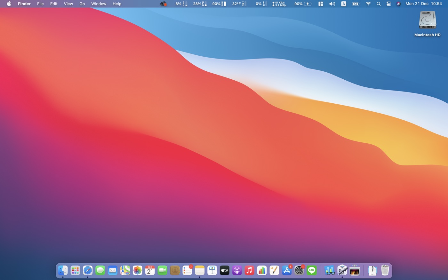Click the Wi-Fi status icon
448x280 pixels.
[x=368, y=4]
